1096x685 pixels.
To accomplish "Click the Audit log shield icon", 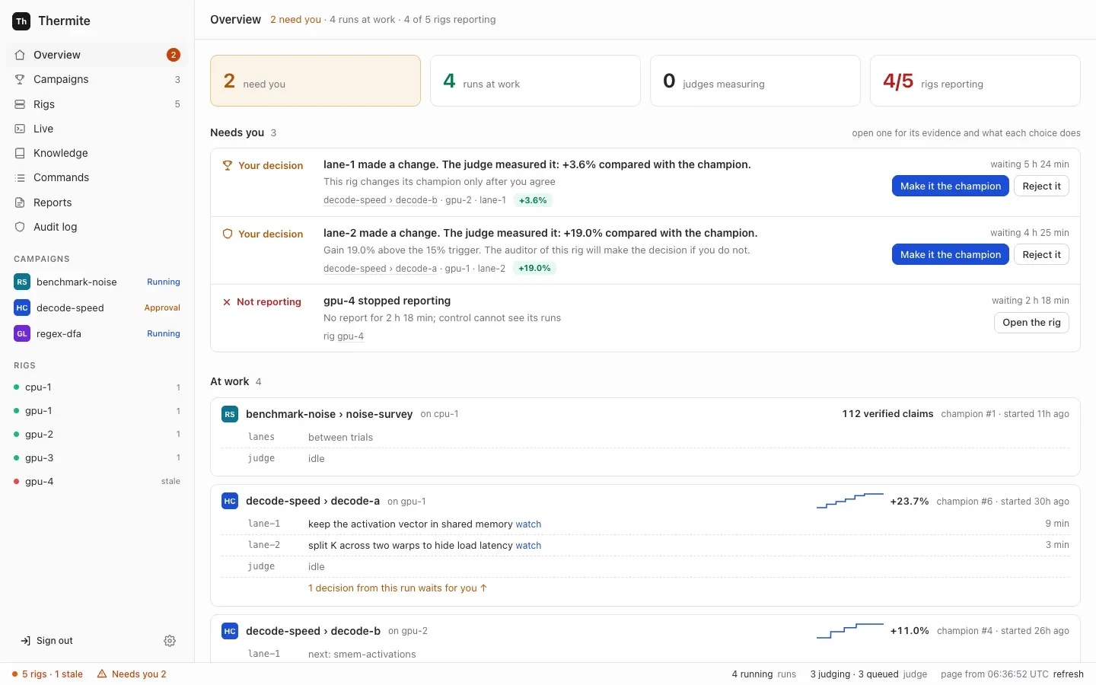I will point(20,227).
